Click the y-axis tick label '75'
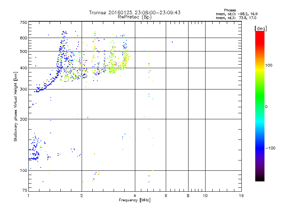 (x=25, y=190)
